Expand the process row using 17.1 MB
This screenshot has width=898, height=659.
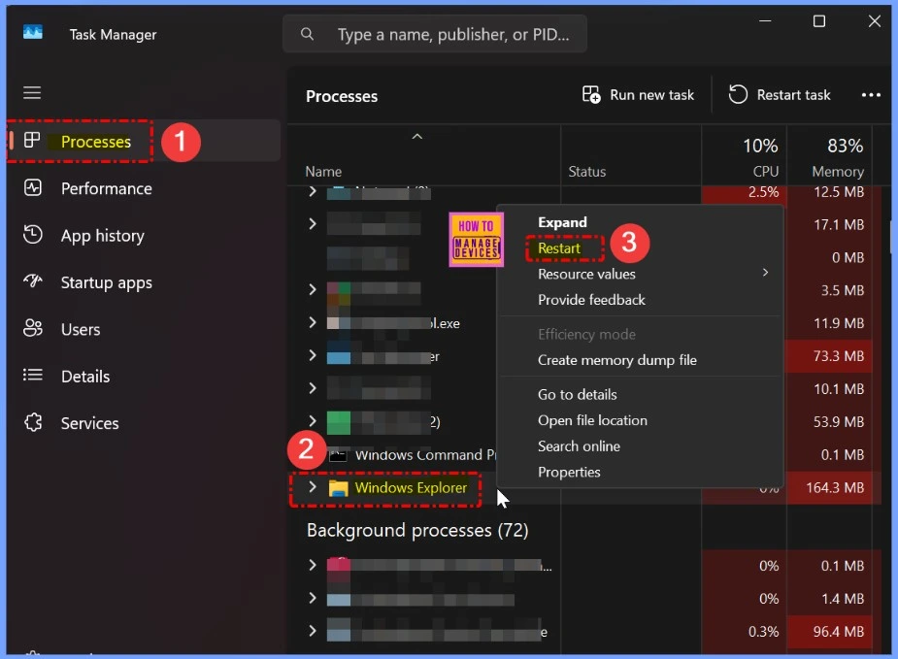point(313,223)
